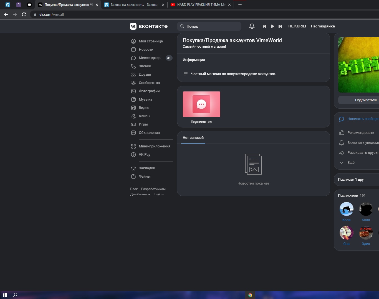The image size is (379, 299).
Task: Expand the Ещё menu in community actions
Action: pyautogui.click(x=351, y=163)
